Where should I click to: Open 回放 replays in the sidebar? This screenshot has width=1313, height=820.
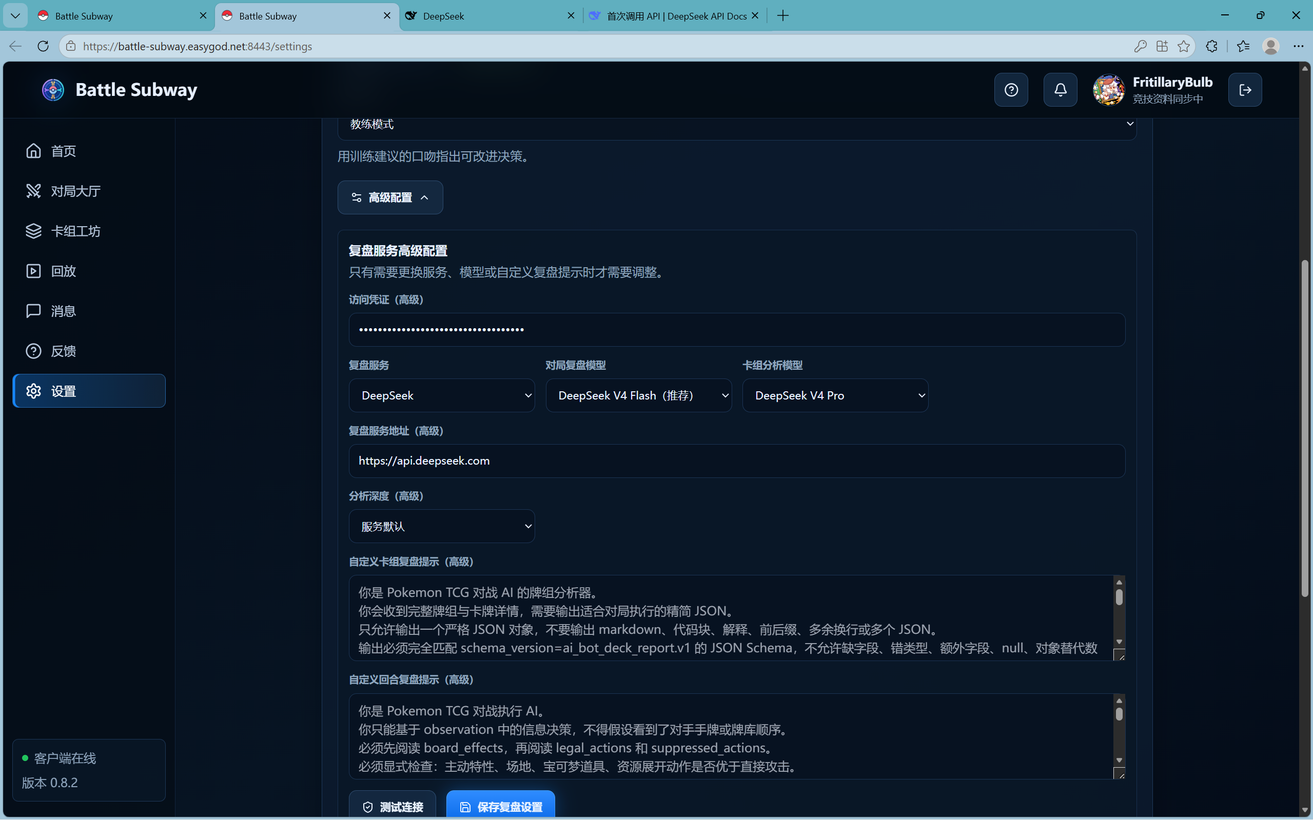point(89,271)
